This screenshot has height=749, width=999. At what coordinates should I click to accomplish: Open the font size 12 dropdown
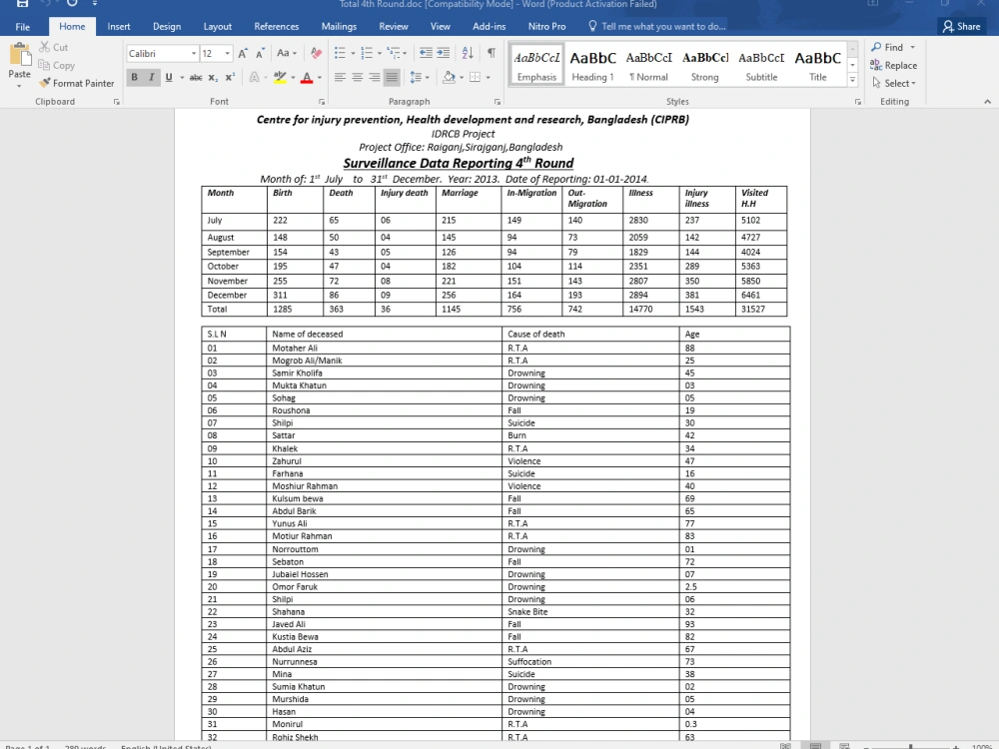(228, 54)
